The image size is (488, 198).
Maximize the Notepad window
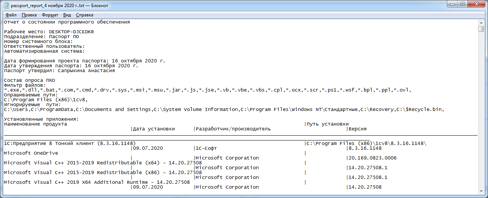pos(462,4)
